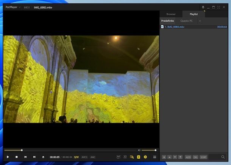Click the AVC1 video codec label
This screenshot has height=165, width=231.
(84, 157)
